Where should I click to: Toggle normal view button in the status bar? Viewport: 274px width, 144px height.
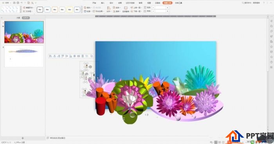click(216, 142)
